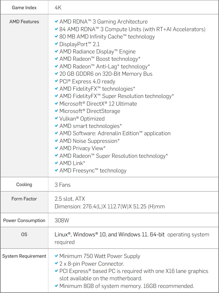
Task: Click the 84 AMD RDNA 3 Compute Units line
Action: pyautogui.click(x=132, y=29)
